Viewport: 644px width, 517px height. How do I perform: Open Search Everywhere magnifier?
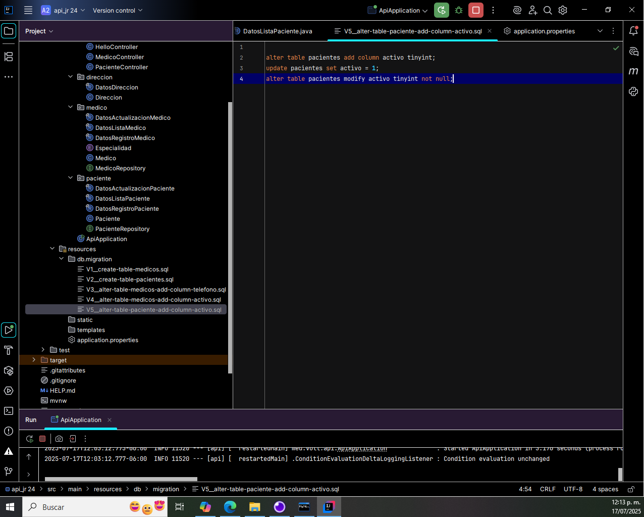coord(548,10)
